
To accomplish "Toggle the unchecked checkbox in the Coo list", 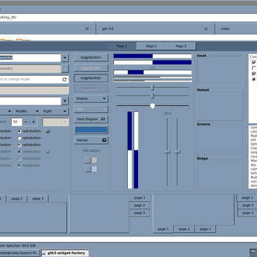I will pyautogui.click(x=254, y=68).
